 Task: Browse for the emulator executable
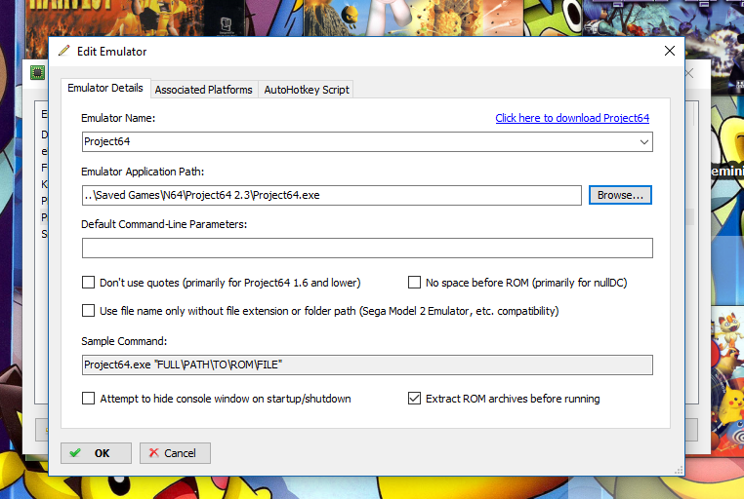pos(620,195)
